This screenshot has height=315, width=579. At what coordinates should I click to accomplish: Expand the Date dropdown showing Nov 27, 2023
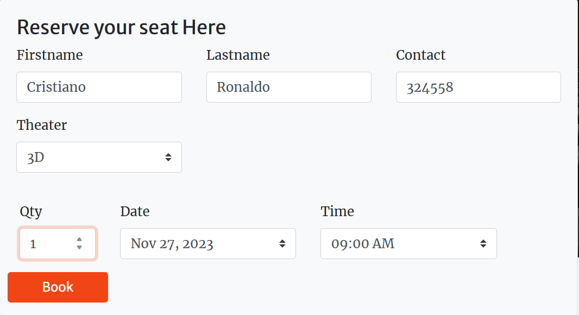point(207,244)
